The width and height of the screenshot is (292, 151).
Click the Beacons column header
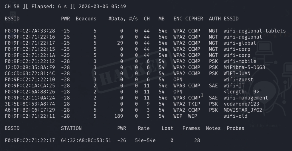86,19
